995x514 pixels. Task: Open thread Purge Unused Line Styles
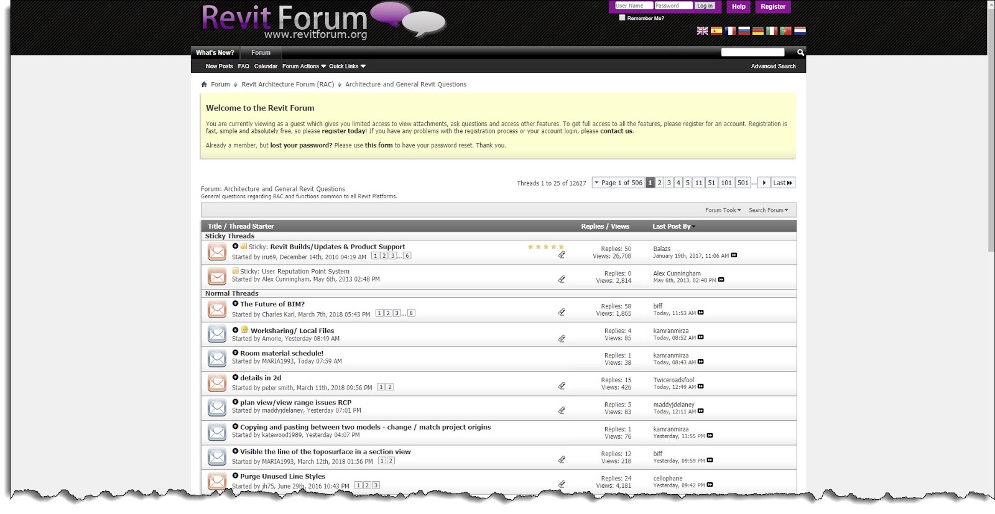(x=283, y=477)
